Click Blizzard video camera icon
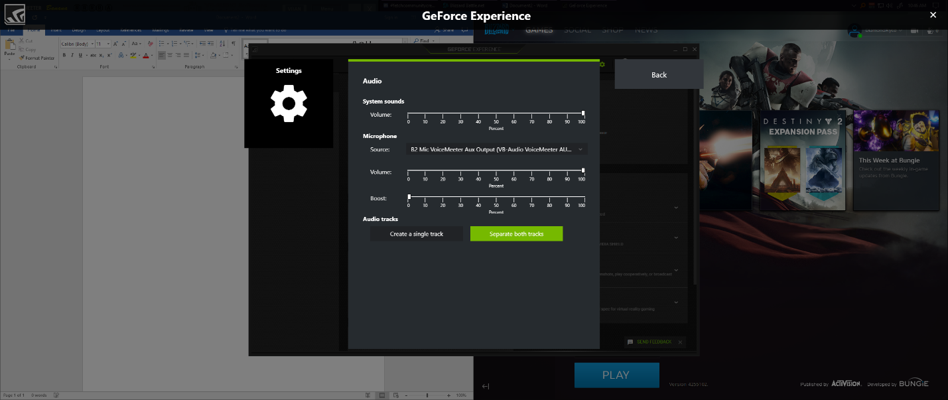The height and width of the screenshot is (400, 948). pyautogui.click(x=914, y=31)
